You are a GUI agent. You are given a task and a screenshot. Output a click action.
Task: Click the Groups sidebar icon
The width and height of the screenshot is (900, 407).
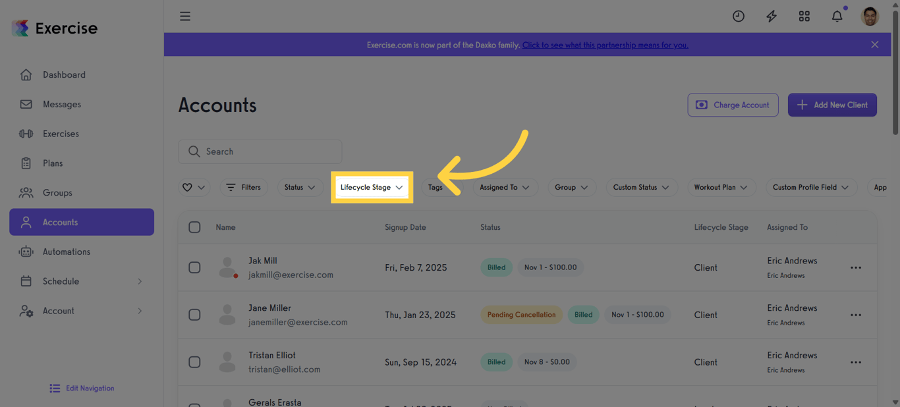coord(26,192)
